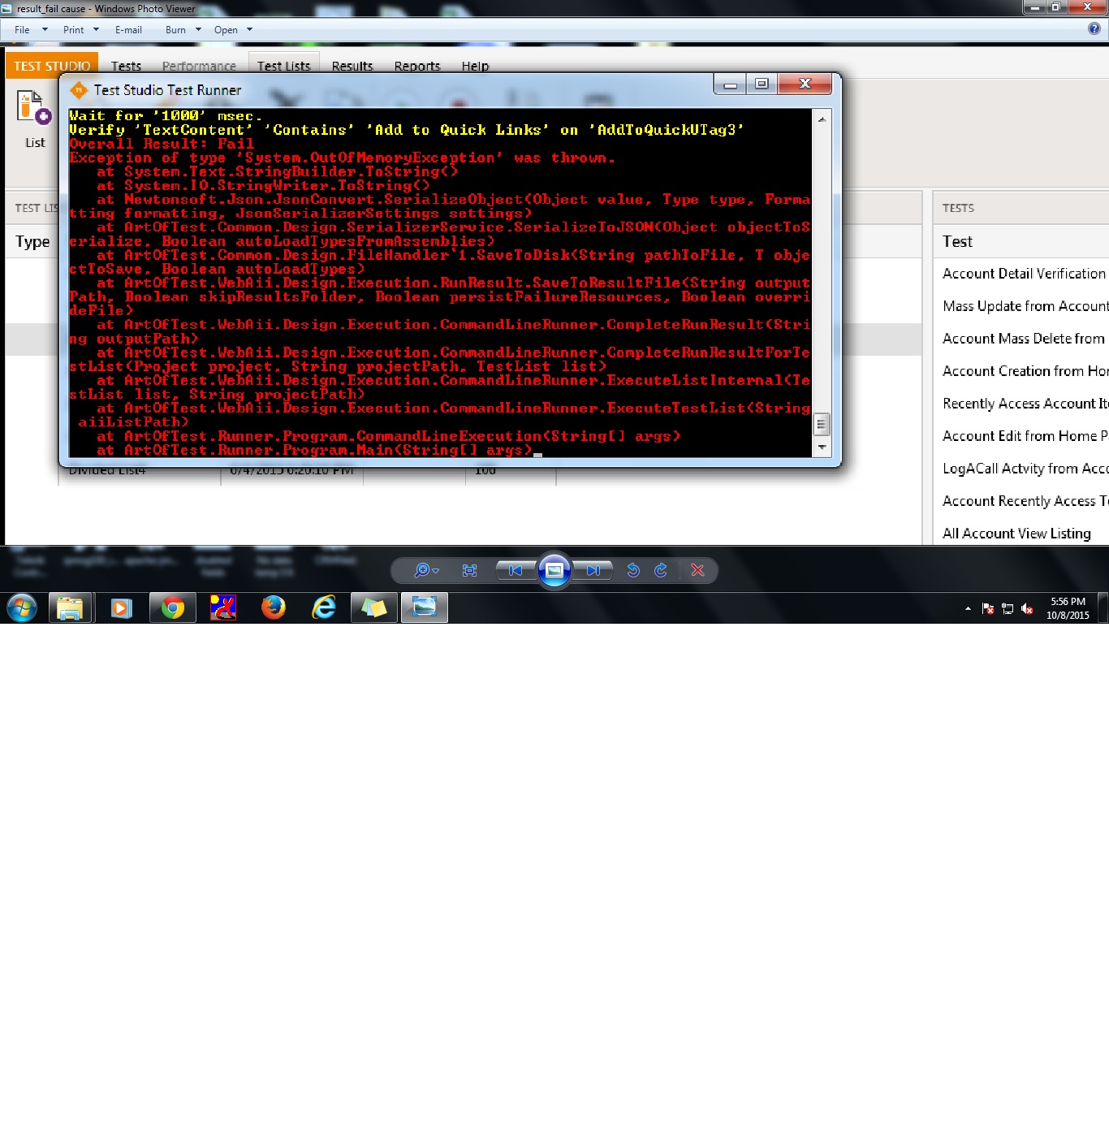The width and height of the screenshot is (1109, 1124).
Task: Open Windows Explorer from the taskbar
Action: [x=70, y=607]
